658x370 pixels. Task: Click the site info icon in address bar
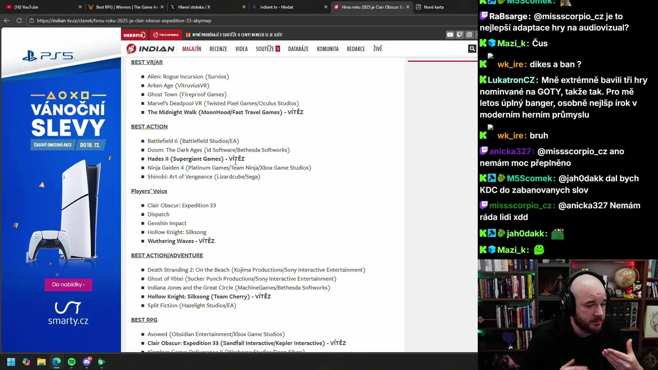click(x=32, y=21)
